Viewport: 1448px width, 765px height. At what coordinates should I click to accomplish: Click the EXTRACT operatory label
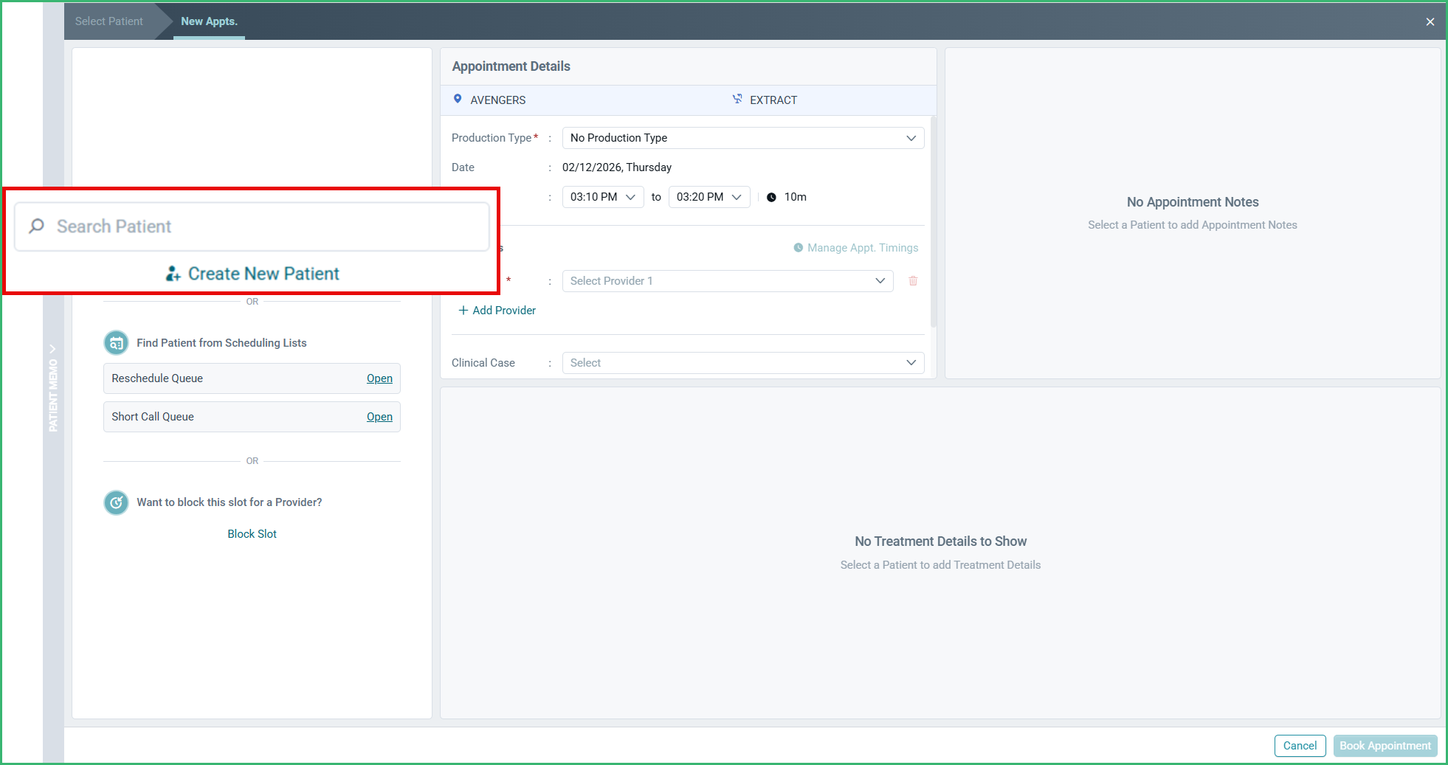773,100
